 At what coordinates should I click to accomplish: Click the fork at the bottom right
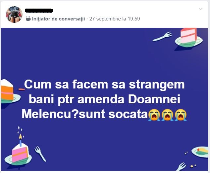tap(182, 166)
